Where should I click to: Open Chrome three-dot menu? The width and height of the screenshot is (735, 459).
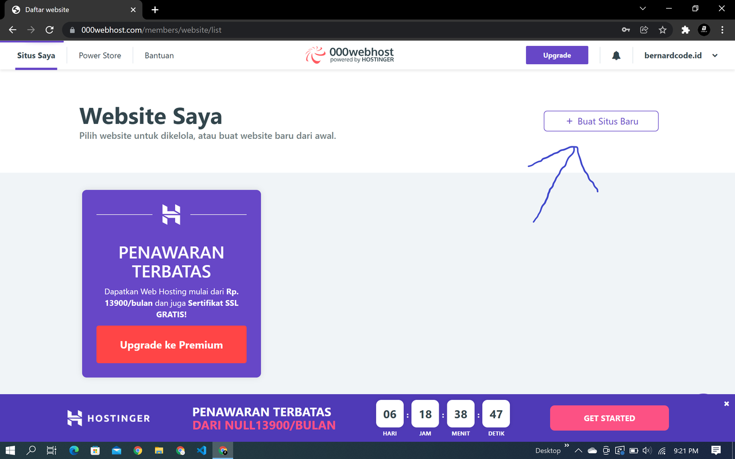click(722, 30)
